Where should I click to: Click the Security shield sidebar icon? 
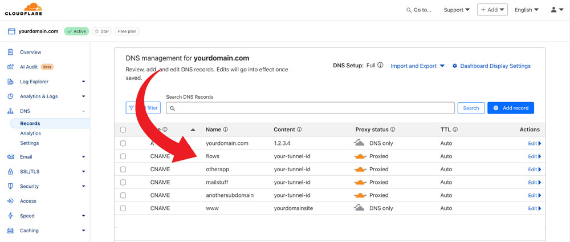click(x=10, y=186)
